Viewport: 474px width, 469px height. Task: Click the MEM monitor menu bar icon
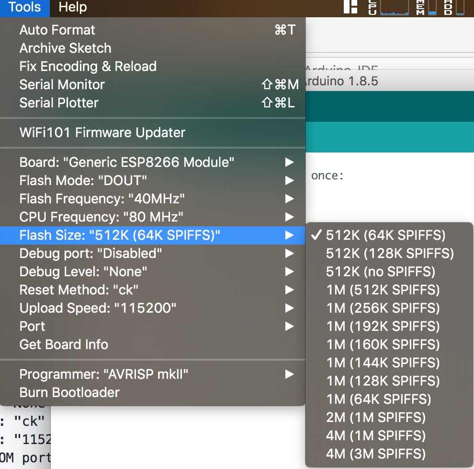tap(426, 7)
